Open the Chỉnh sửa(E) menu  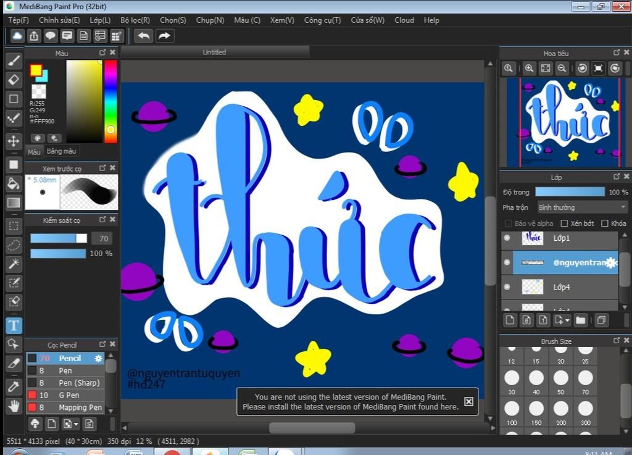coord(59,20)
